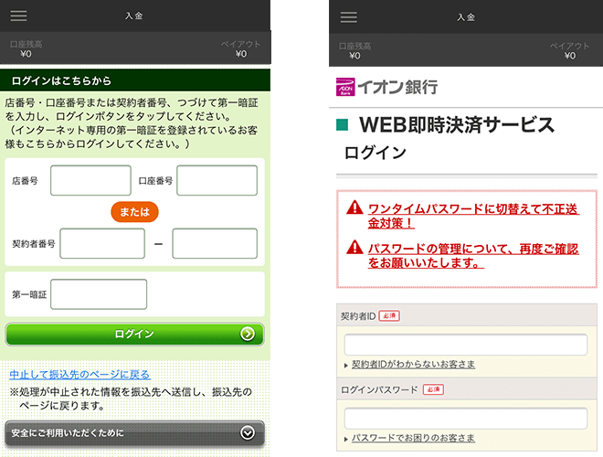
Task: Focus first 契約者番号 input box
Action: (102, 243)
